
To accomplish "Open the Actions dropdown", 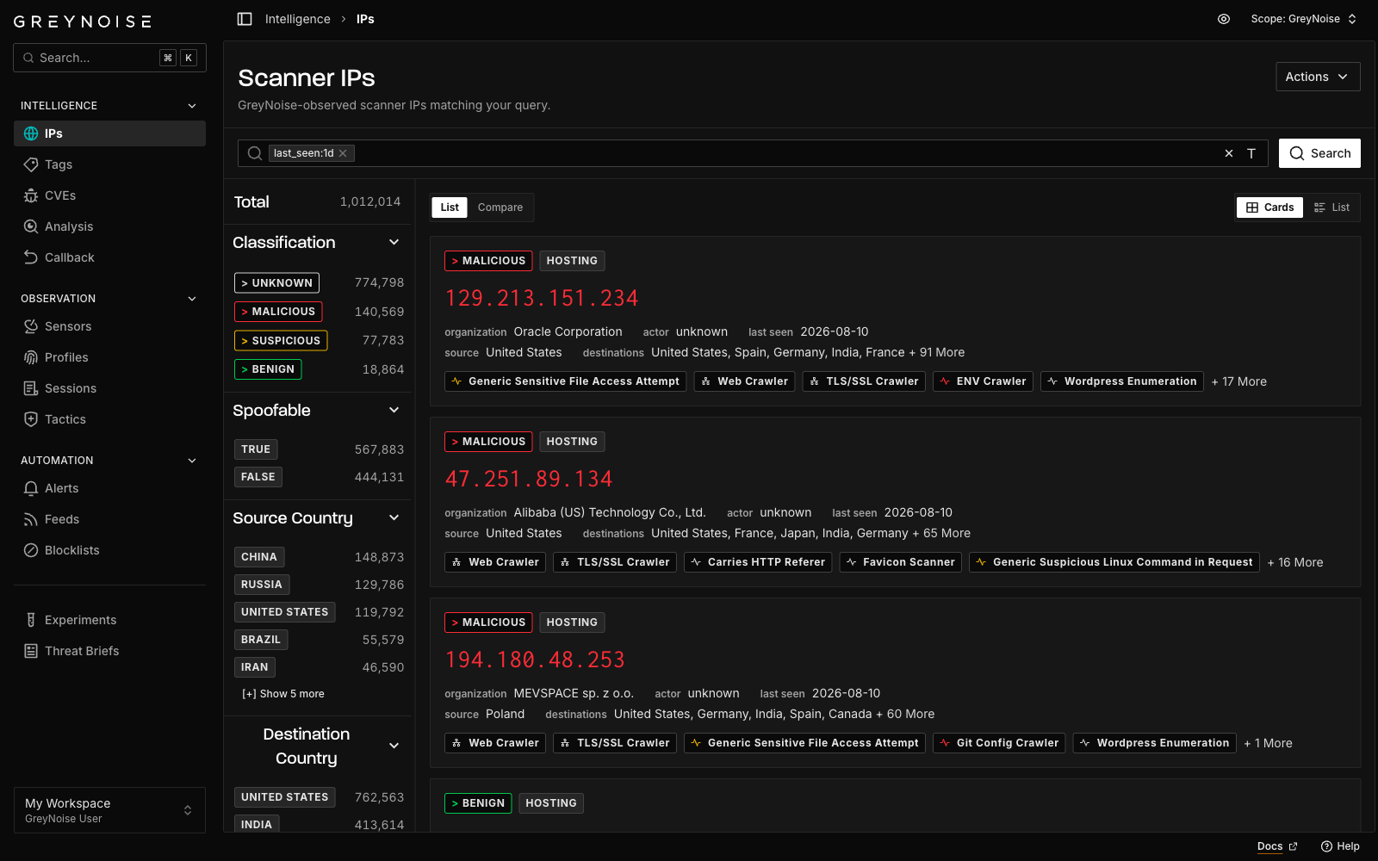I will (1318, 77).
